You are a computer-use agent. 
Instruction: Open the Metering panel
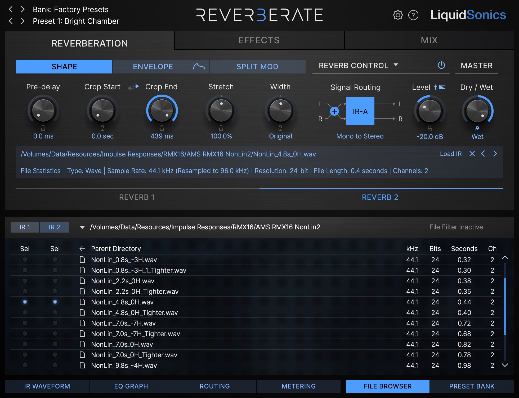coord(299,386)
